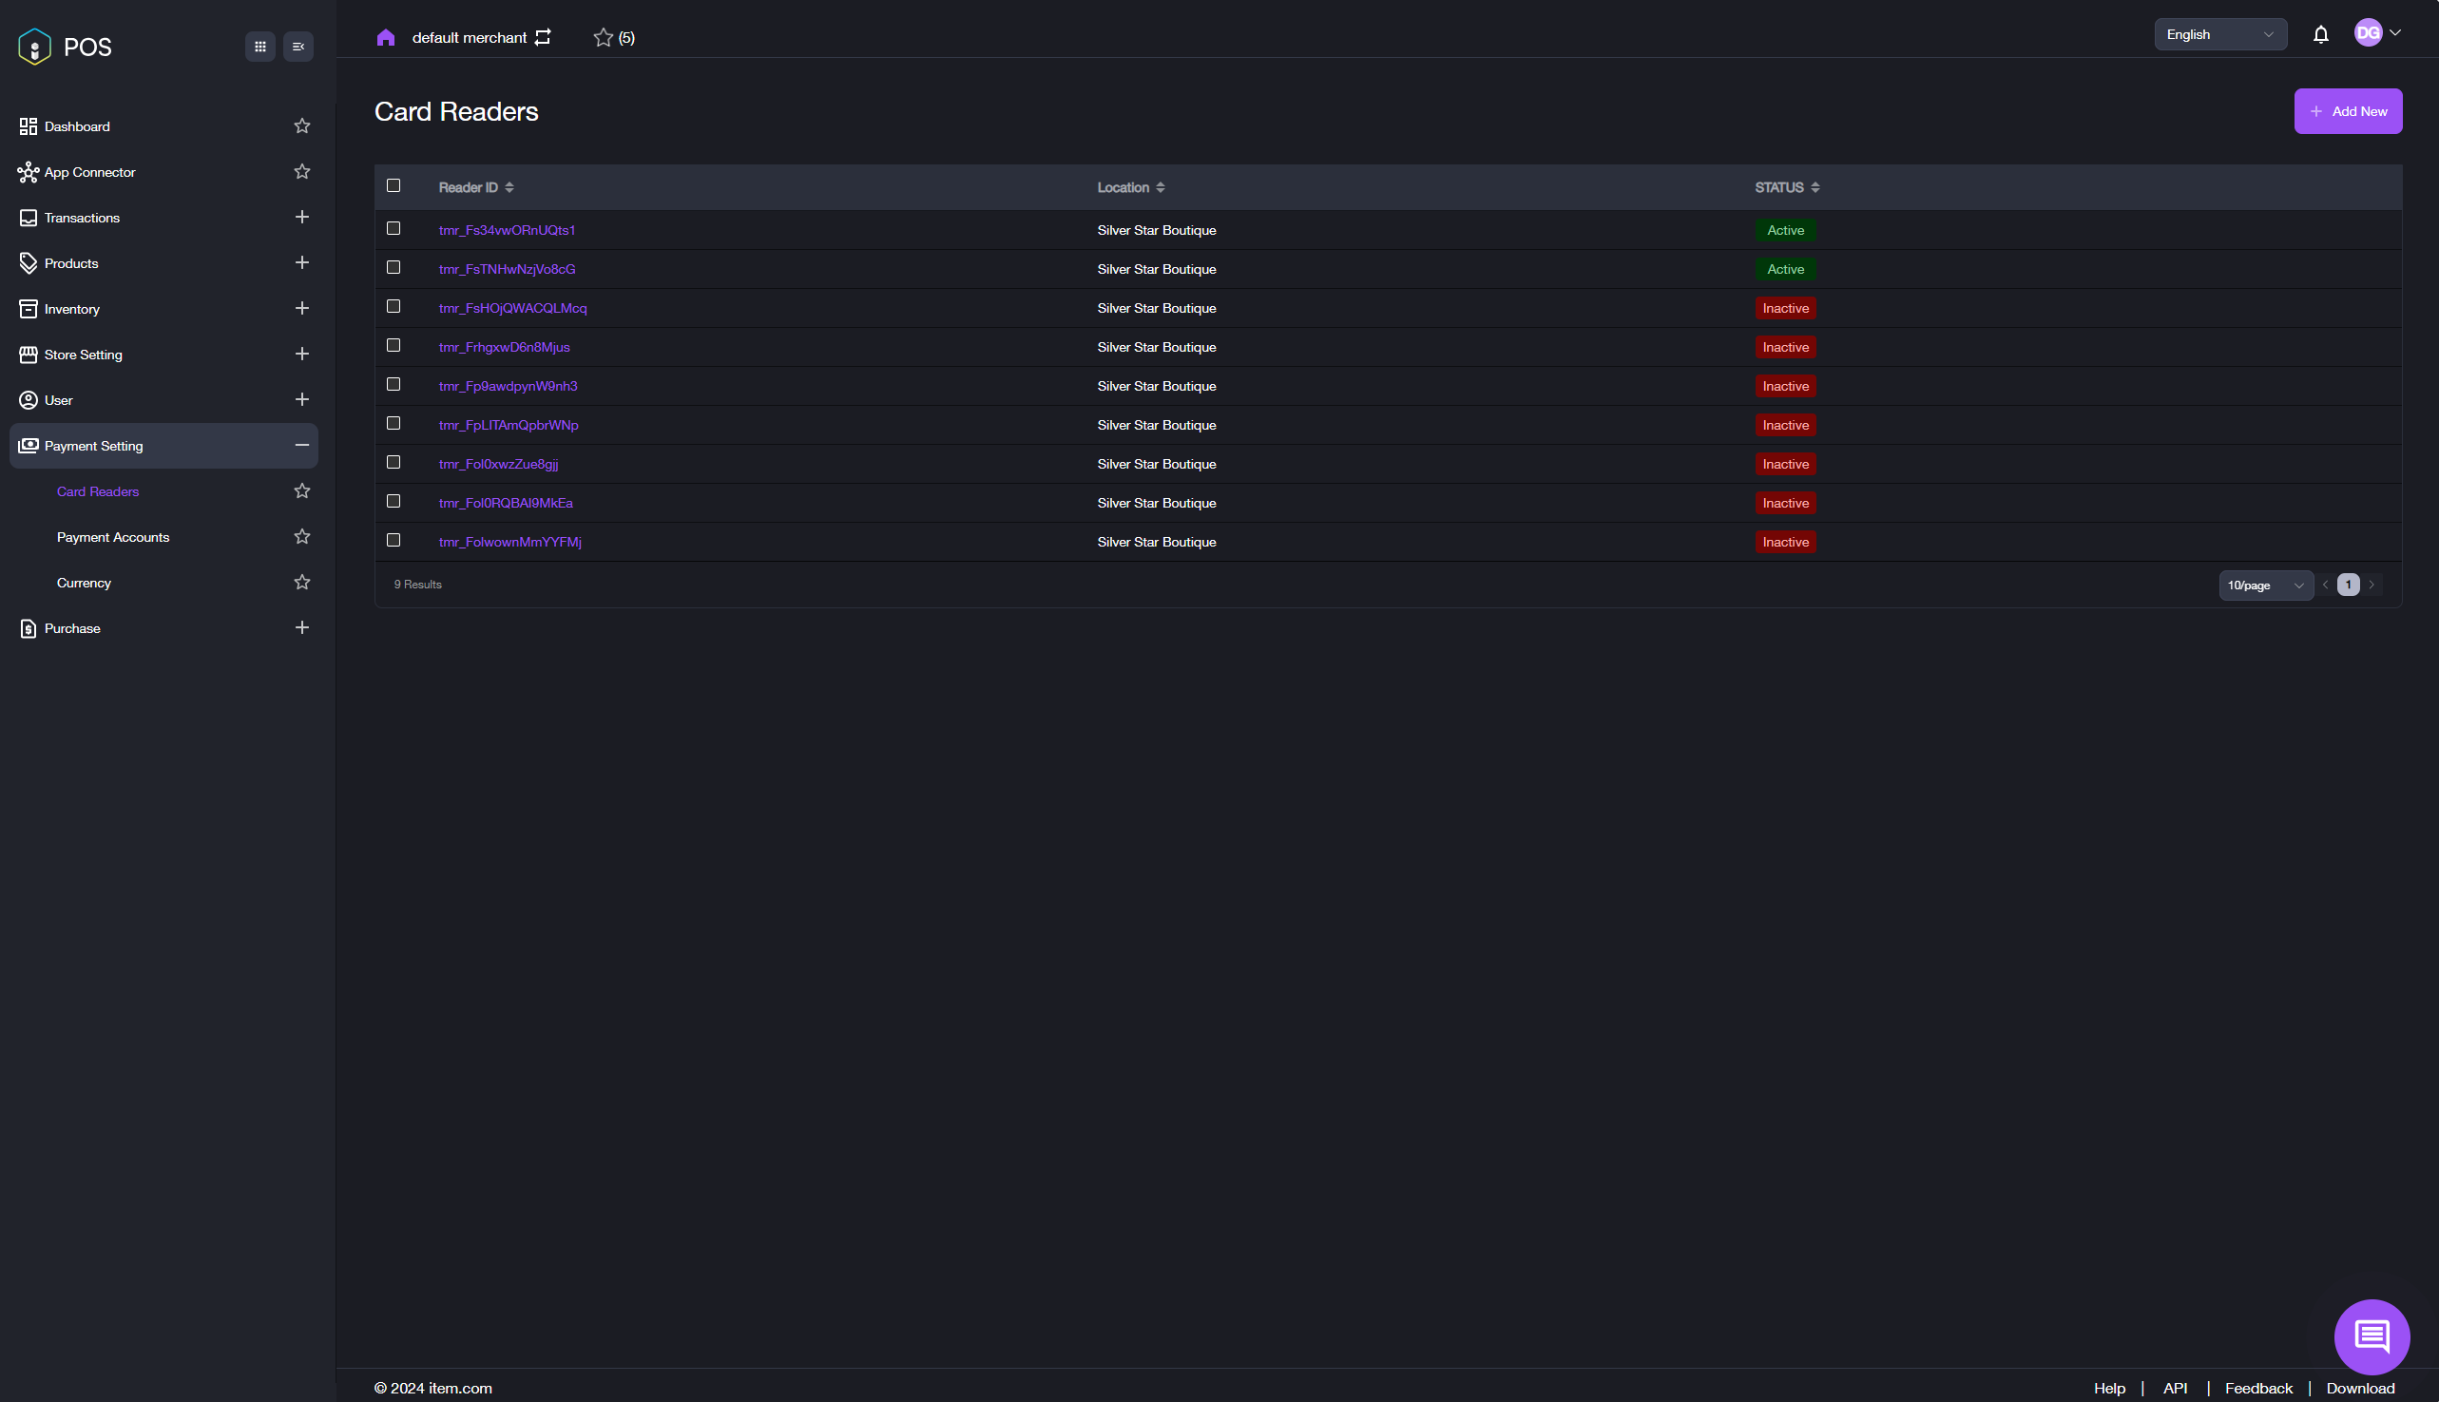This screenshot has width=2439, height=1402.
Task: Select checkbox for tmr_Fs34vwORnUQts1 row
Action: coord(394,229)
